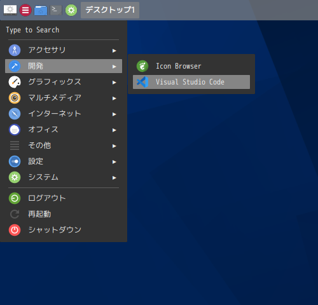The height and width of the screenshot is (305, 318).
Task: Click the green gear panel icon
Action: pos(71,10)
